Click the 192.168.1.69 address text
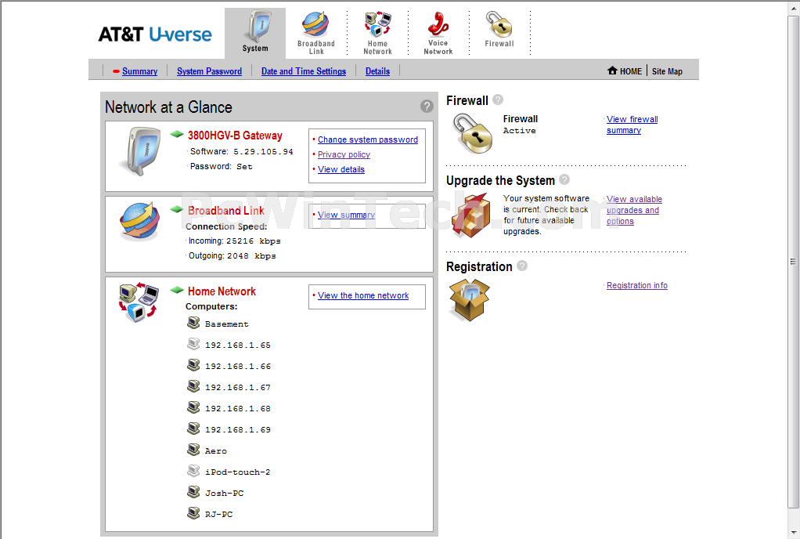This screenshot has width=800, height=539. pyautogui.click(x=238, y=430)
